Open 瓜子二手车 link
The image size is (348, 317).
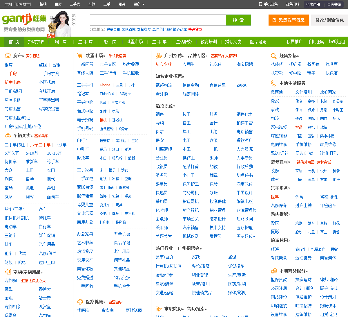pyautogui.click(x=41, y=144)
